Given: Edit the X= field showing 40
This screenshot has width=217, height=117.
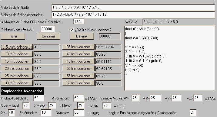Looking at the screenshot, I should pyautogui.click(x=11, y=113).
